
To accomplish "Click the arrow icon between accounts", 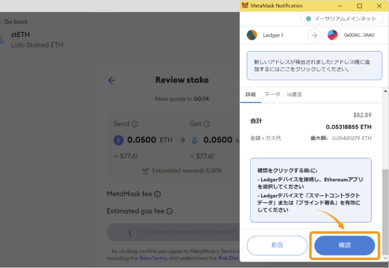I will pos(315,35).
